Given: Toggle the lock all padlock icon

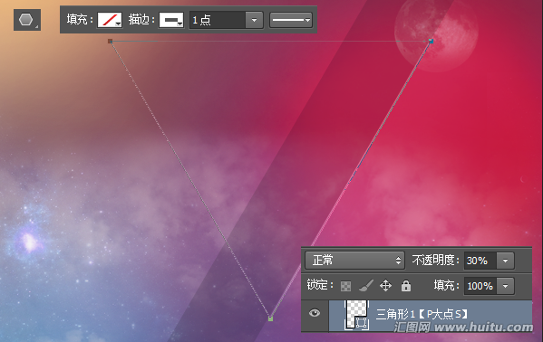Looking at the screenshot, I should 406,286.
